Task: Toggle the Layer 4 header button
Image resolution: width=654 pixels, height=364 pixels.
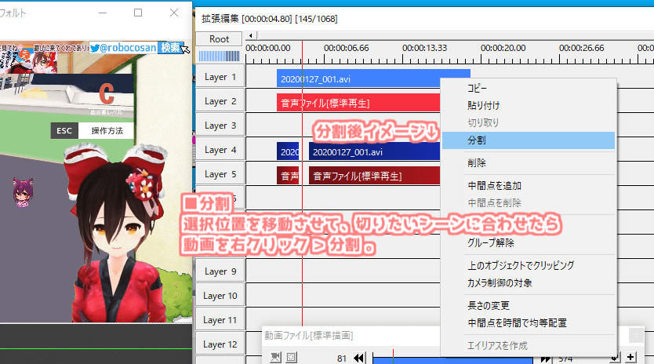Action: (x=220, y=149)
